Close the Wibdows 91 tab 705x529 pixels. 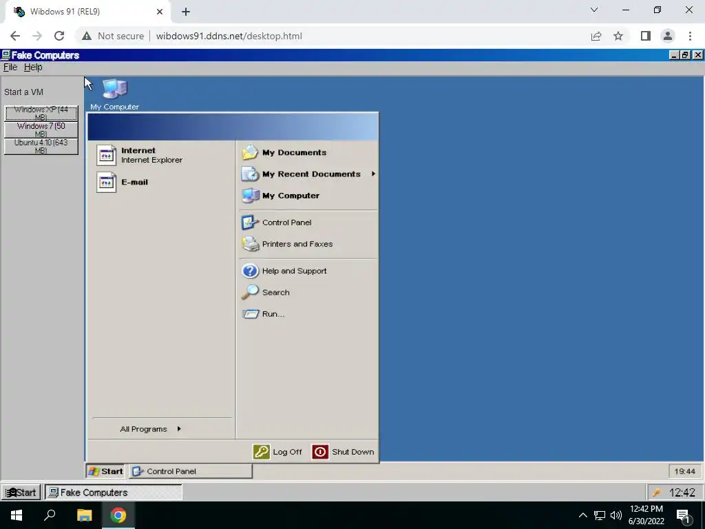(x=160, y=12)
